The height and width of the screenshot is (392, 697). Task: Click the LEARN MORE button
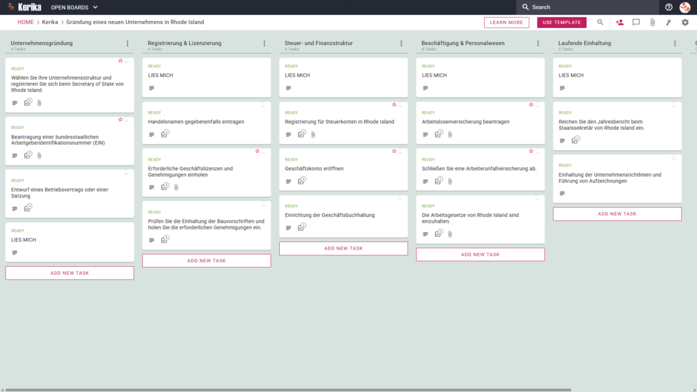click(506, 22)
